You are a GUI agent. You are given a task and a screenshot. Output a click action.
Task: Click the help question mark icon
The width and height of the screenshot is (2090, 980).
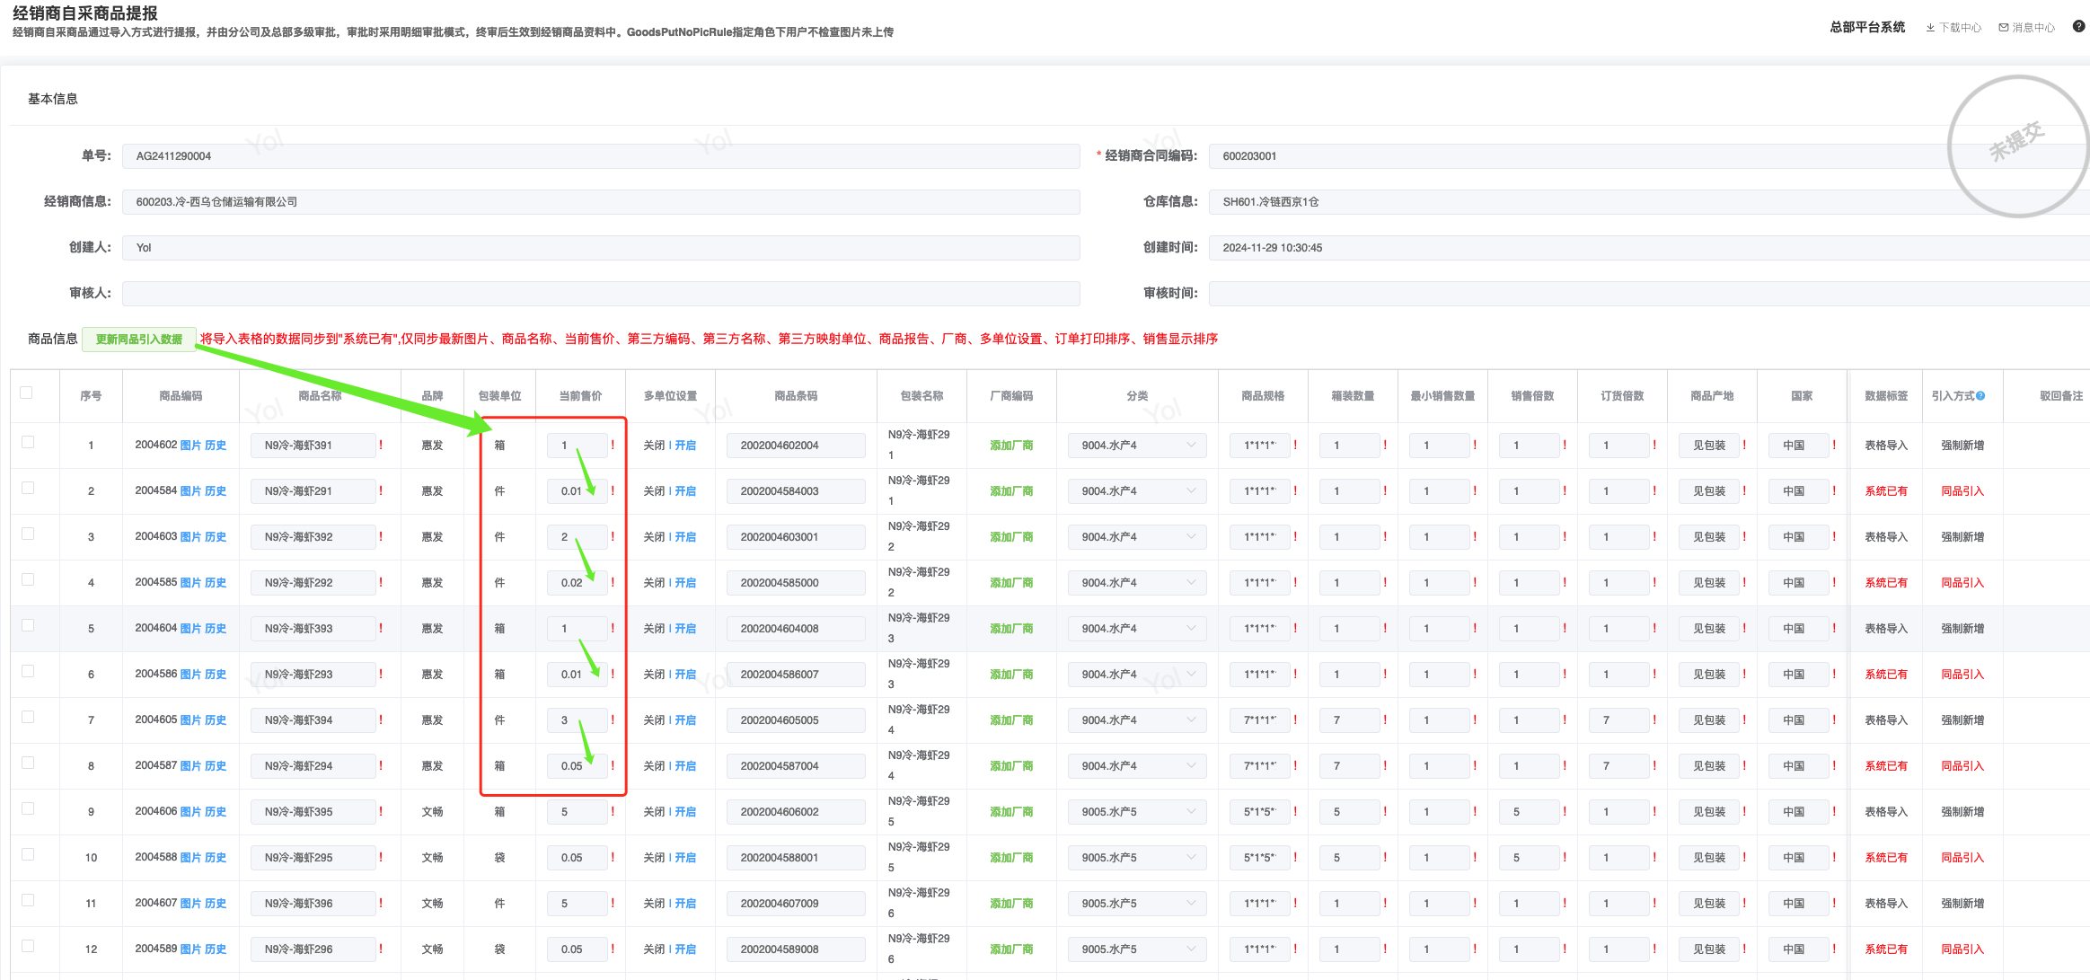click(2078, 27)
